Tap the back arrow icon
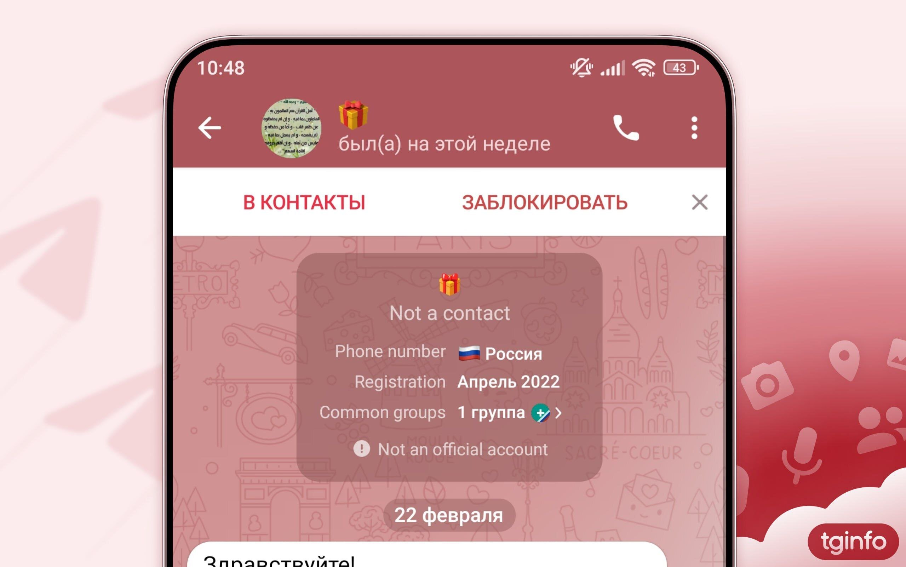Image resolution: width=906 pixels, height=567 pixels. pos(210,127)
